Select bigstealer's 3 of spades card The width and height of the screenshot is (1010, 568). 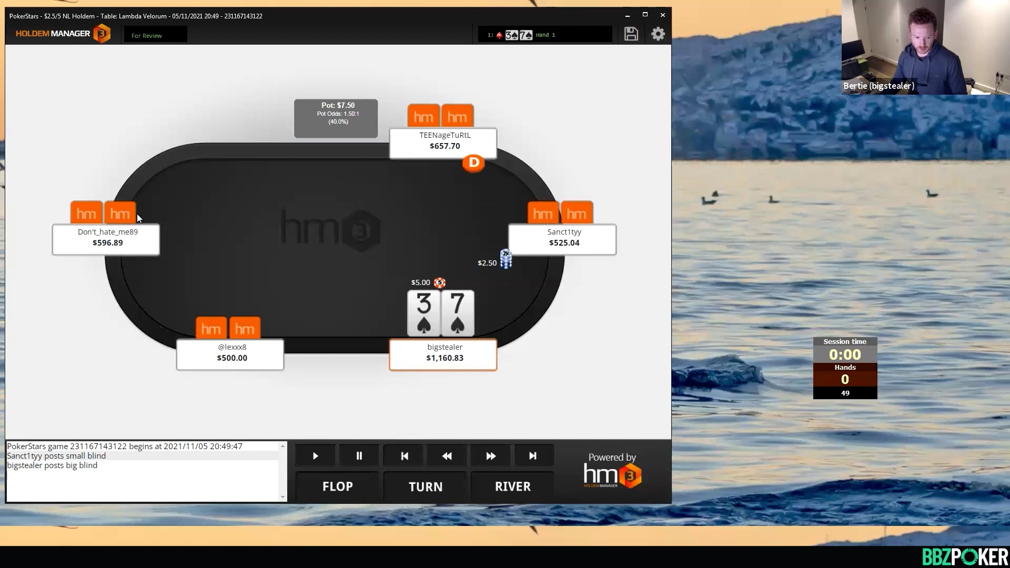click(423, 313)
